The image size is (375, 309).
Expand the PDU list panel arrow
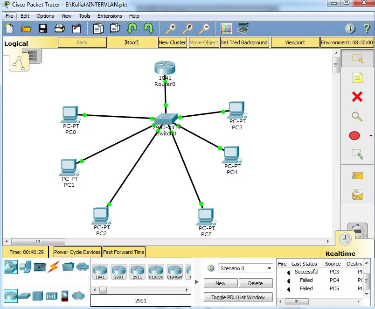point(196,282)
